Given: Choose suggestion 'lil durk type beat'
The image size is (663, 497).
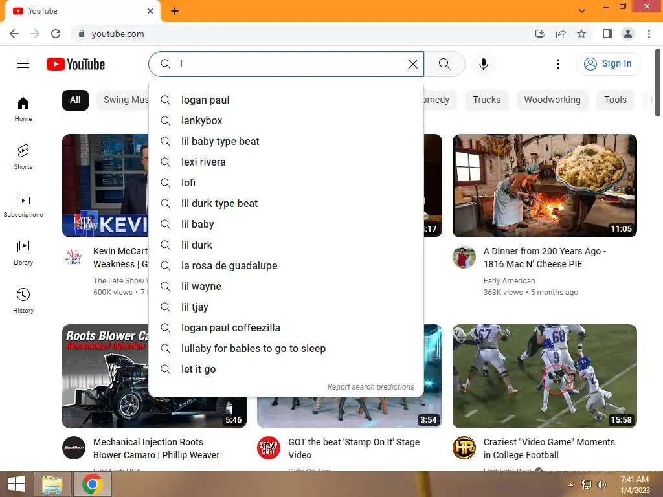Looking at the screenshot, I should click(x=286, y=204).
